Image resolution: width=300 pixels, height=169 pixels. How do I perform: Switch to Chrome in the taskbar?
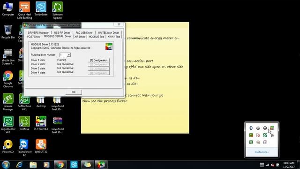pos(60,165)
